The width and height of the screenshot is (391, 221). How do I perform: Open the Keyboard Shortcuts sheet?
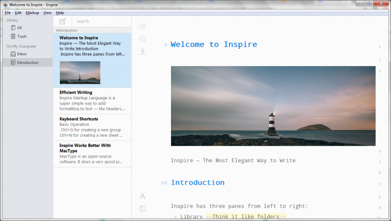[92, 127]
